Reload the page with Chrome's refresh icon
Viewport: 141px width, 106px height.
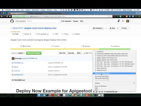tap(7, 16)
